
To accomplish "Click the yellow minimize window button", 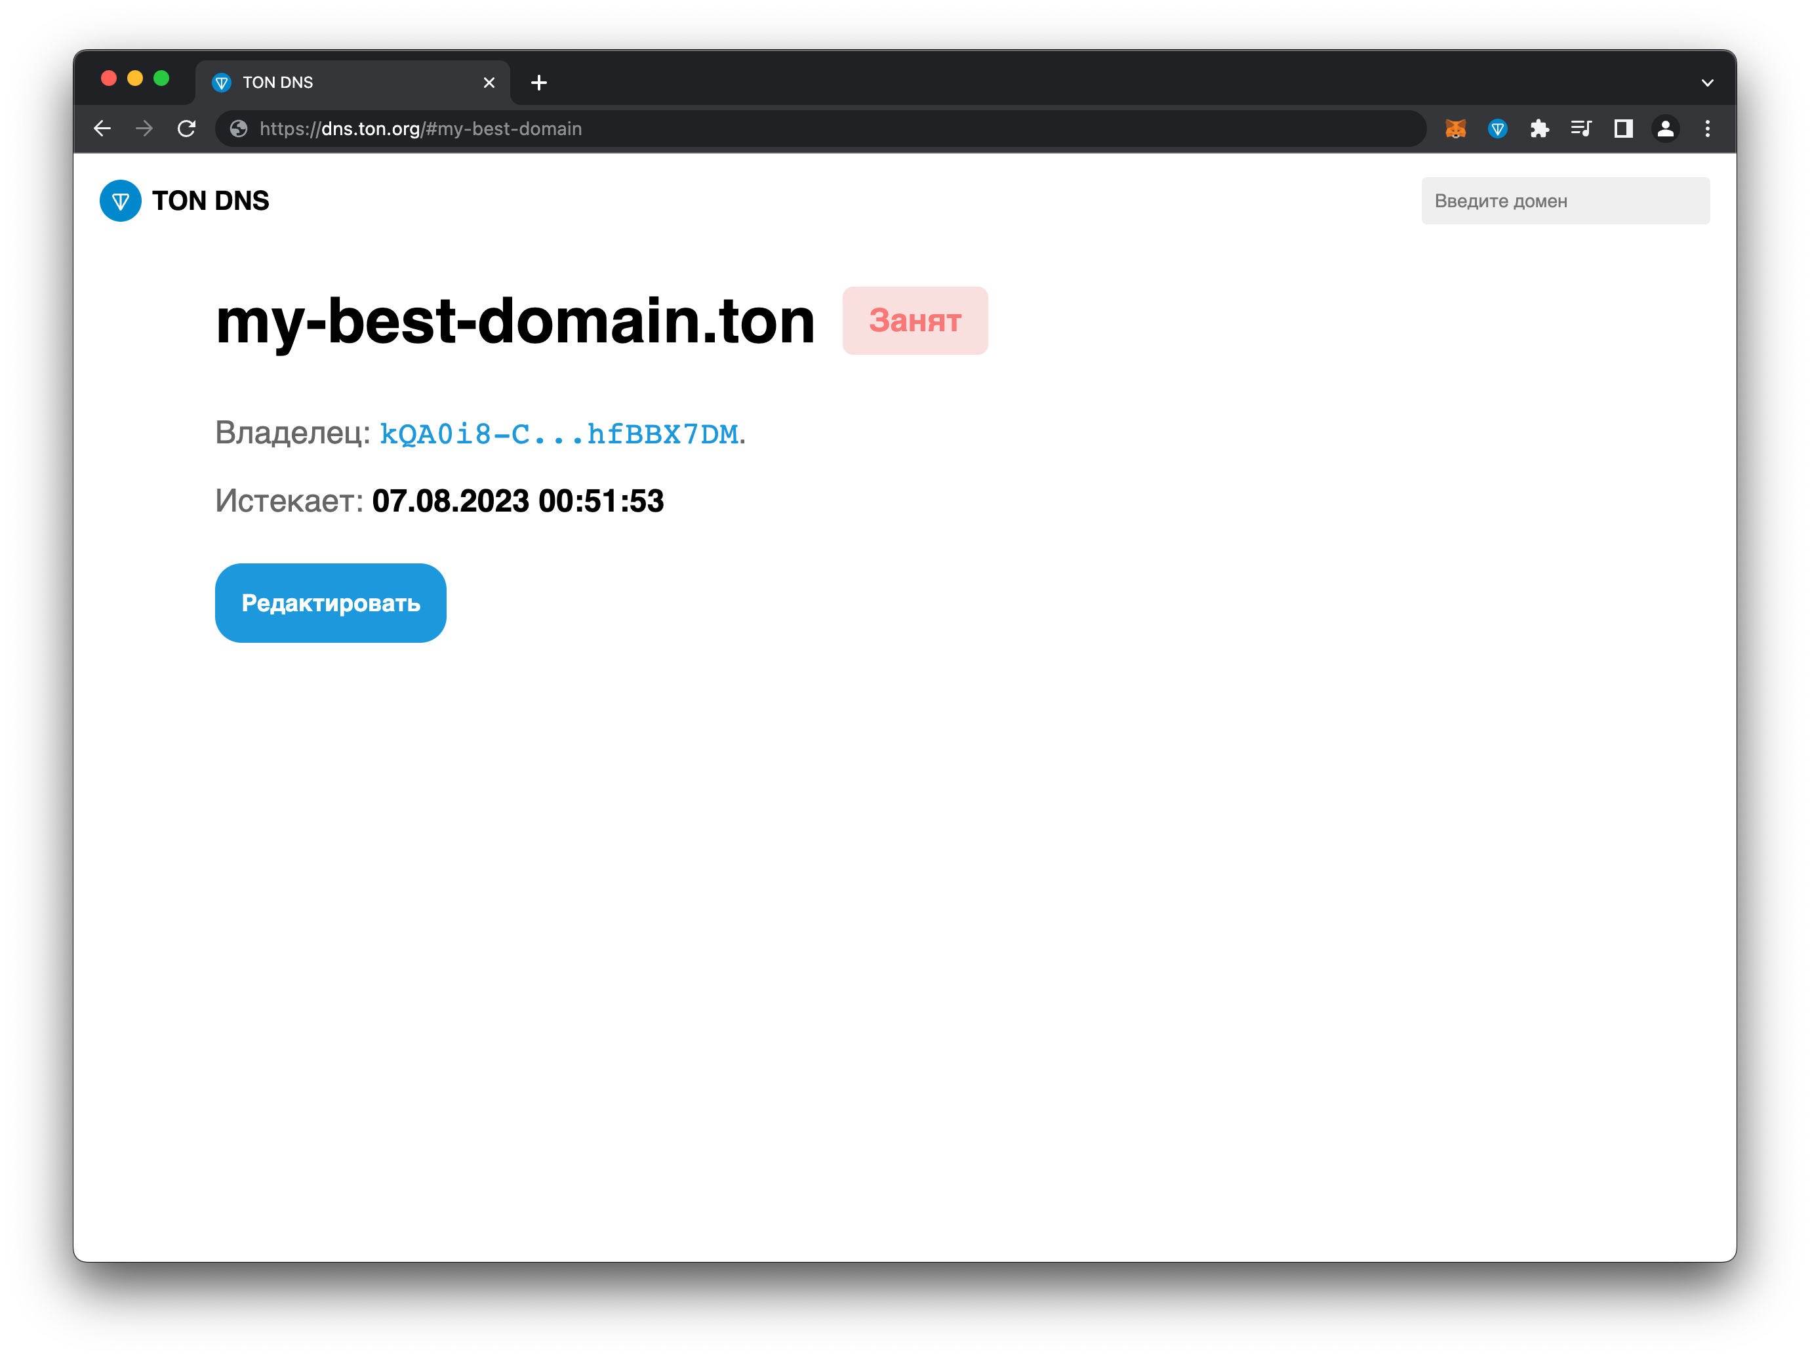I will click(x=135, y=78).
